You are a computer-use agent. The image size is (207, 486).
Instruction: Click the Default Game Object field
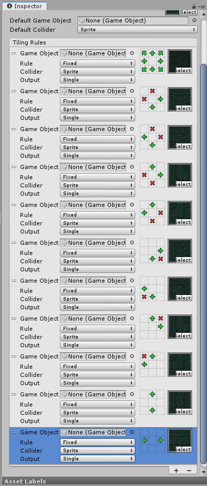[x=133, y=20]
